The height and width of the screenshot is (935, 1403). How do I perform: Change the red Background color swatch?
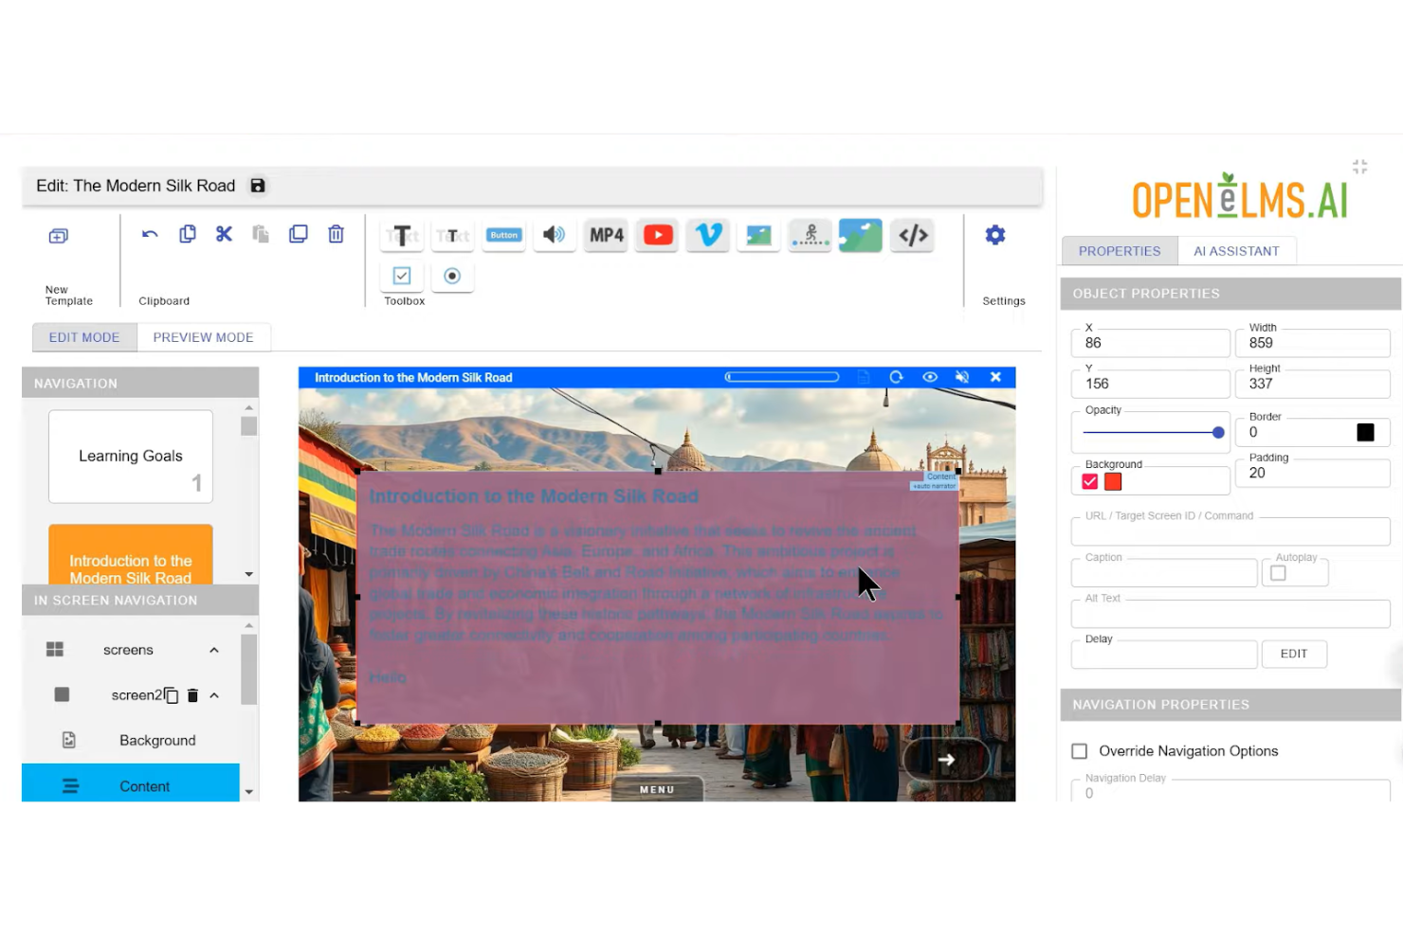[x=1112, y=481]
